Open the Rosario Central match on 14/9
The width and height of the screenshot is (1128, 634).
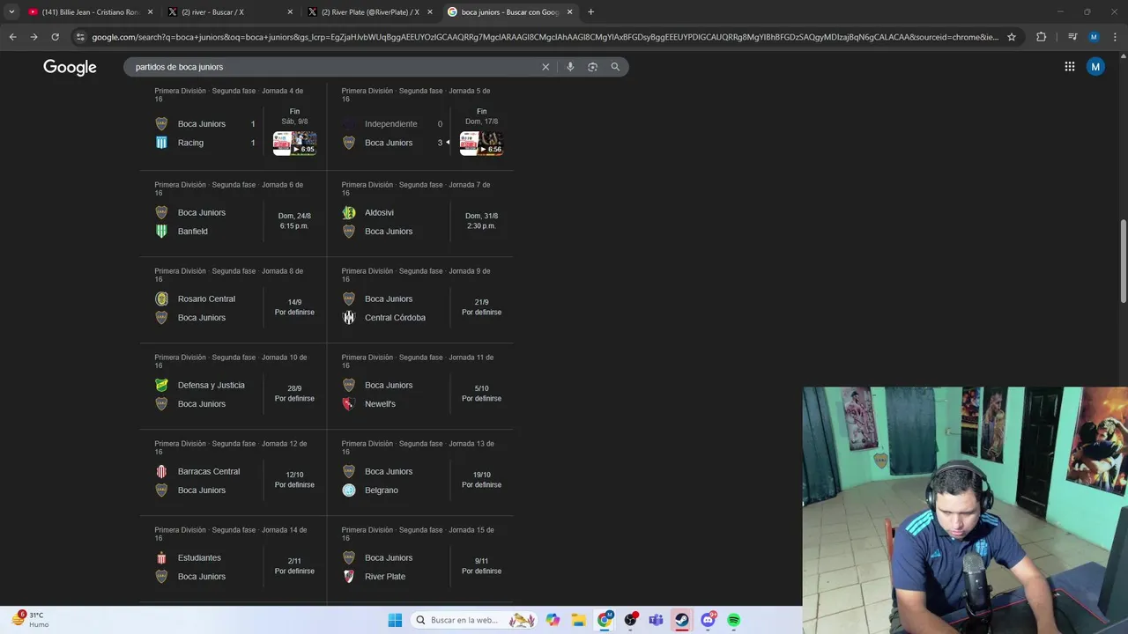pyautogui.click(x=233, y=300)
